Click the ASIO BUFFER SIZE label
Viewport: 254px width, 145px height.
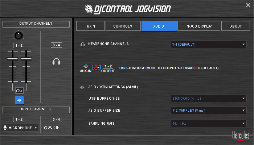tap(104, 110)
